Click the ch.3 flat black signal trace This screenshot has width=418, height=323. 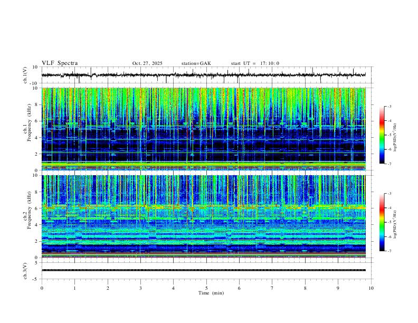[203, 270]
